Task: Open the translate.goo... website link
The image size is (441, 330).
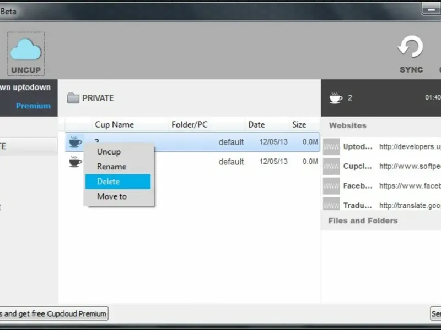Action: pos(410,205)
